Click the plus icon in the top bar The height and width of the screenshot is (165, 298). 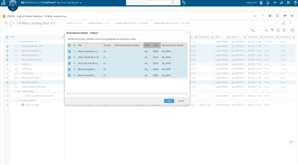[x=275, y=3]
